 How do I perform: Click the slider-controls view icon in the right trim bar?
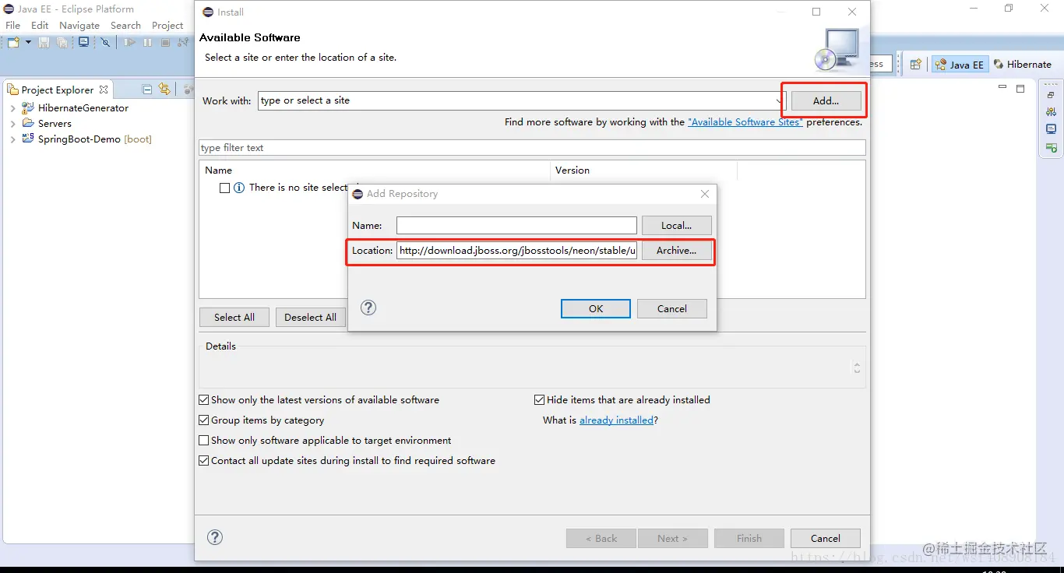pyautogui.click(x=1051, y=112)
